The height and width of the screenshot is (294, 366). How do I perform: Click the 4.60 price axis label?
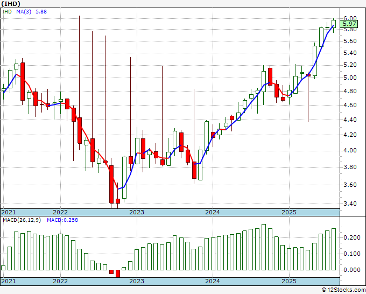pos(350,105)
